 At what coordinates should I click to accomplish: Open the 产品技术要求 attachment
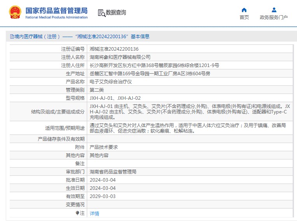click(104, 147)
